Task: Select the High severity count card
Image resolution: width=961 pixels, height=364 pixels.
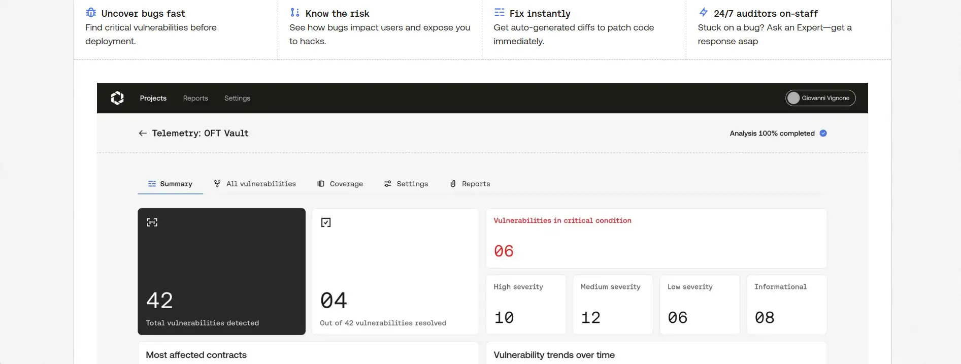Action: click(x=525, y=304)
